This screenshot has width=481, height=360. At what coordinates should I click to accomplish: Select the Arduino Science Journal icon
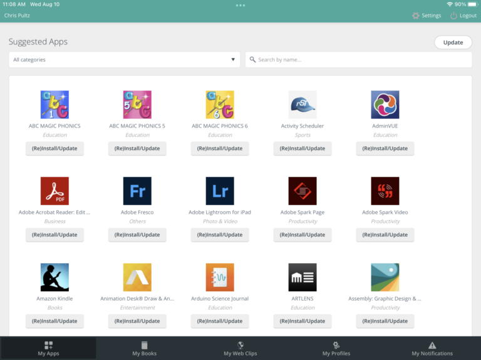[220, 277]
